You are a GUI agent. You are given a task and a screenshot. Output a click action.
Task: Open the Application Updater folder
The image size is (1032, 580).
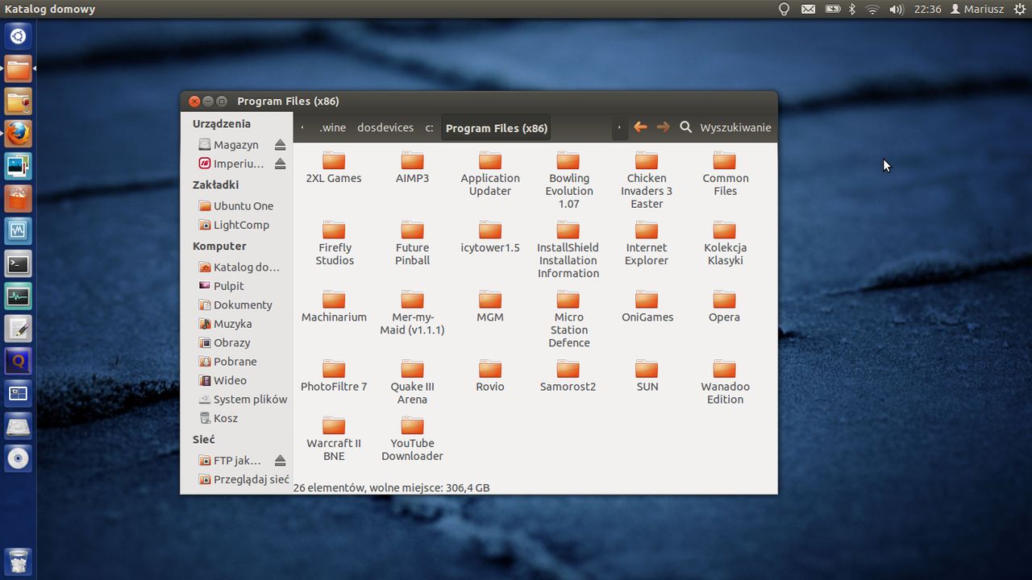(x=490, y=173)
